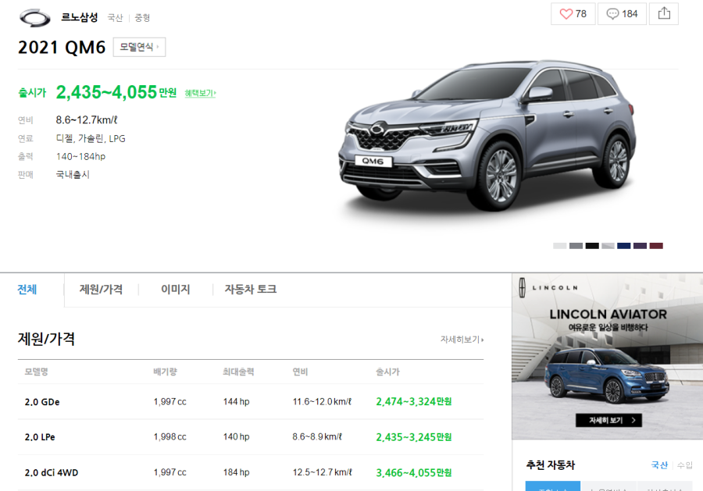Select the purple color swatch
The image size is (703, 491).
640,245
